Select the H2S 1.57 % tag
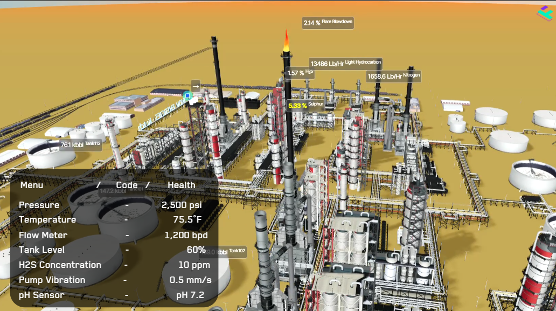 [x=300, y=73]
